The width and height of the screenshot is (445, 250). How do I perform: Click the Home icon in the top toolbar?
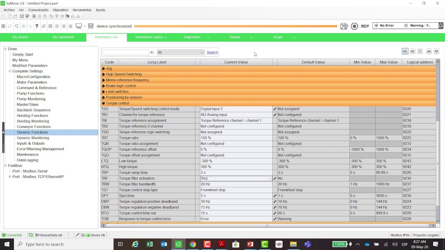pyautogui.click(x=3, y=16)
